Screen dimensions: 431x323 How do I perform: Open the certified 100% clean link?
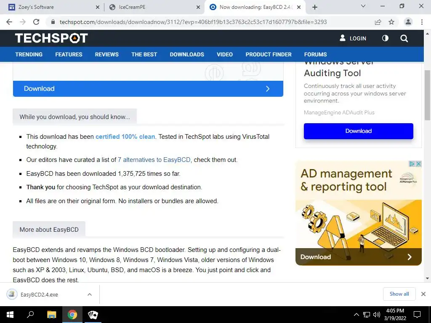125,137
